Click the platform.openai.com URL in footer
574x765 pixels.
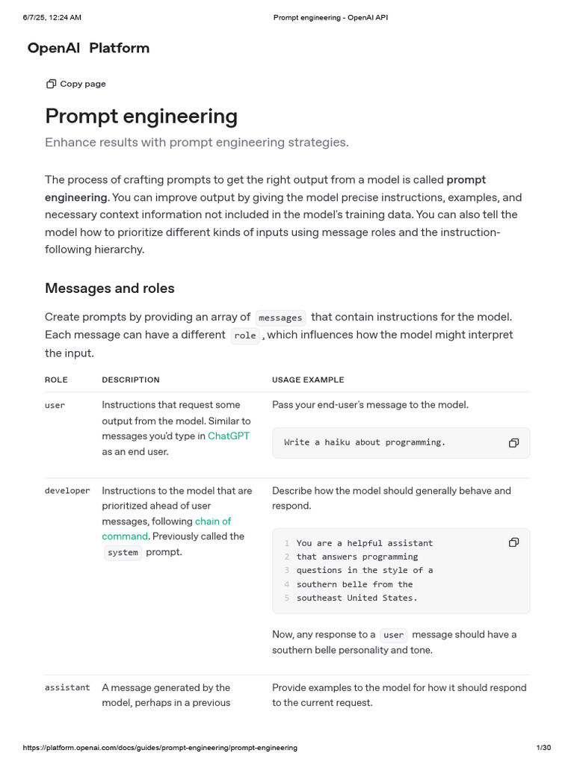coord(160,748)
